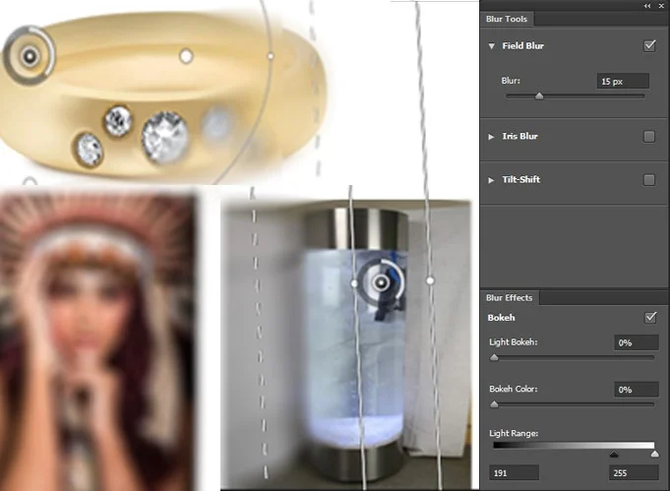Click the iris blur feather handle on the ring
Viewport: 670px width, 491px height.
pyautogui.click(x=186, y=55)
